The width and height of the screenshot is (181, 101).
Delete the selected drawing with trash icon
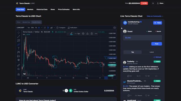[x=92, y=34]
